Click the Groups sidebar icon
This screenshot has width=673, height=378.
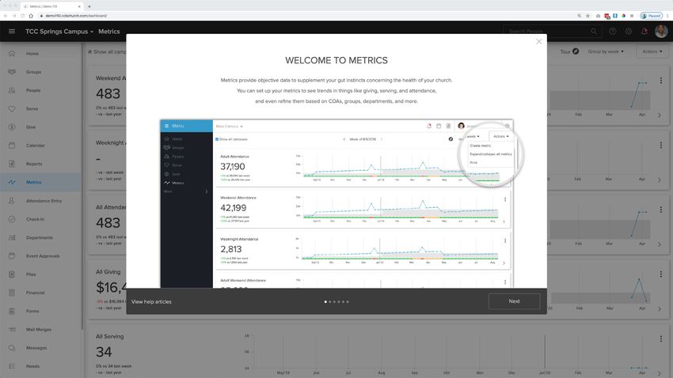[x=12, y=72]
